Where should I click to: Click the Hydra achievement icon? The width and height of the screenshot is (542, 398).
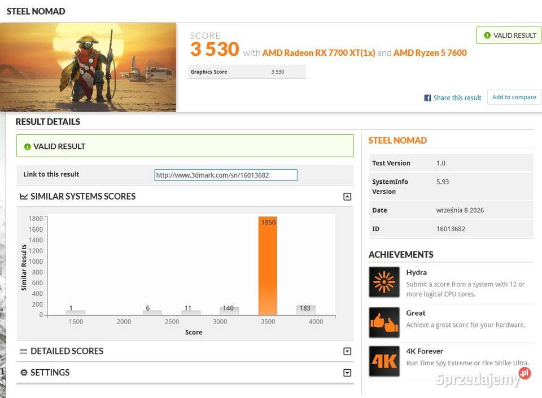(x=384, y=282)
